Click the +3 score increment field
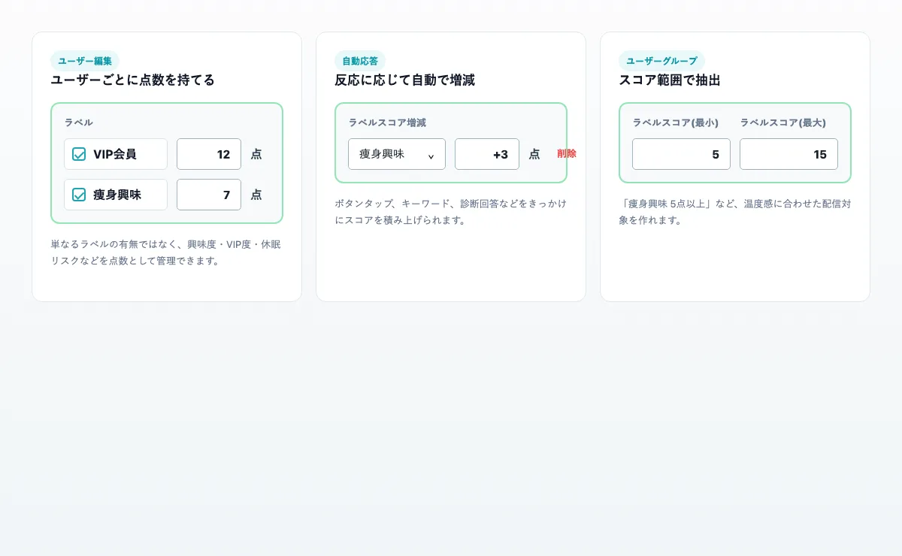Screen dimensions: 902x556 (487, 154)
